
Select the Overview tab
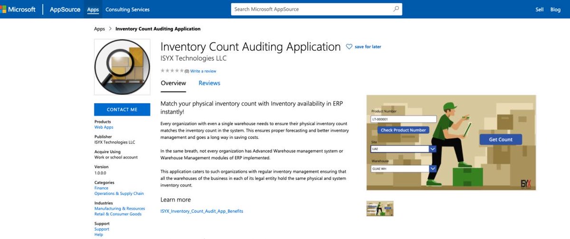[173, 83]
